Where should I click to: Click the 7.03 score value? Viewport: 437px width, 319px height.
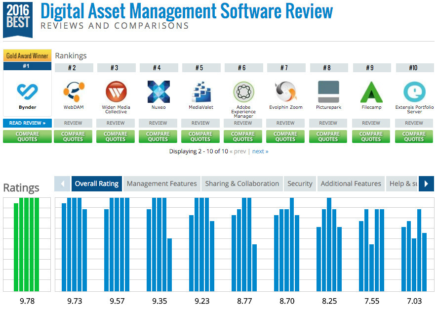coord(414,301)
